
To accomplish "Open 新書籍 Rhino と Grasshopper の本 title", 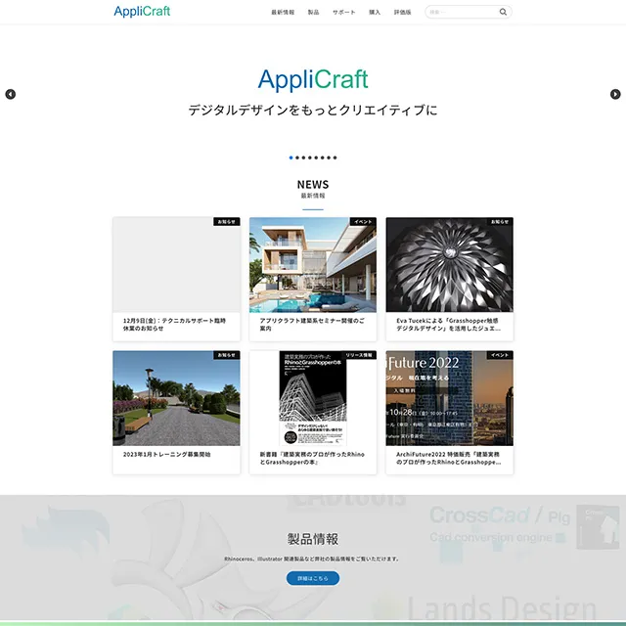I will click(x=312, y=458).
